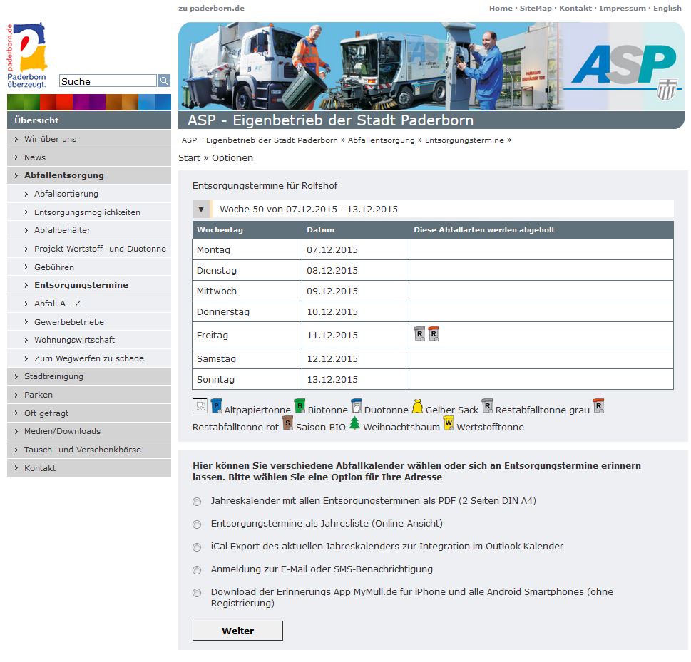Click the Abfallentsorgung breadcrumb link
The height and width of the screenshot is (662, 691).
382,140
